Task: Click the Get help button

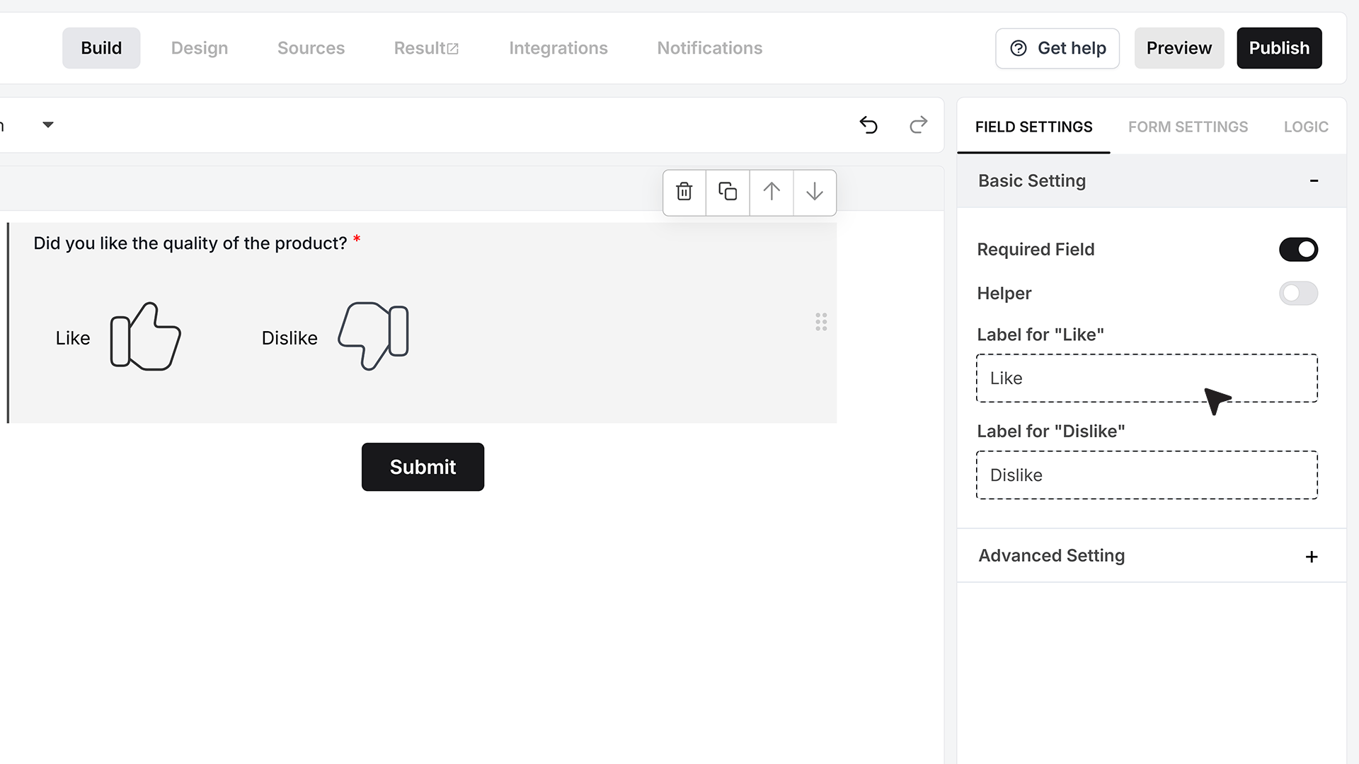Action: (x=1057, y=48)
